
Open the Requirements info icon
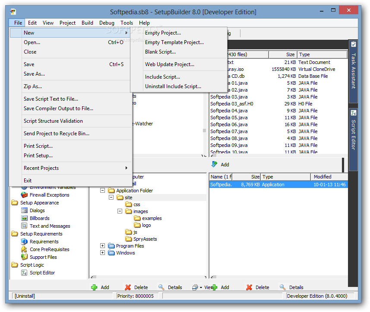24,242
